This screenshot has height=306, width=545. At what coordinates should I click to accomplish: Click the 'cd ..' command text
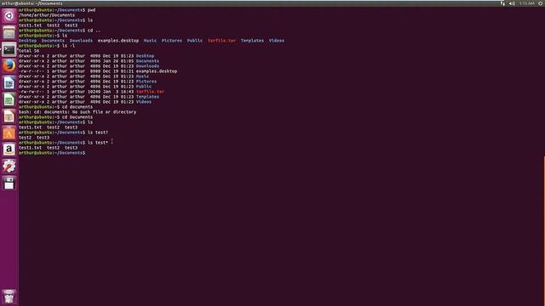(x=94, y=31)
